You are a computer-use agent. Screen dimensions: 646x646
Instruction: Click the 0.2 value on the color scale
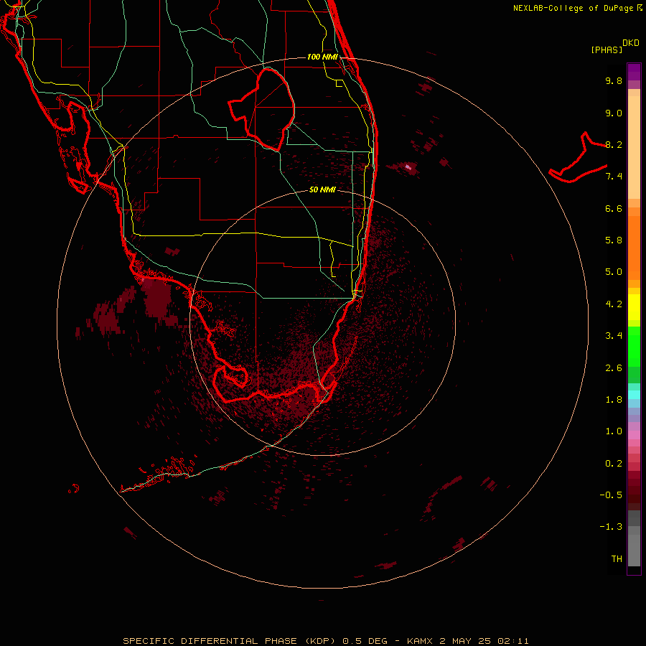[614, 464]
